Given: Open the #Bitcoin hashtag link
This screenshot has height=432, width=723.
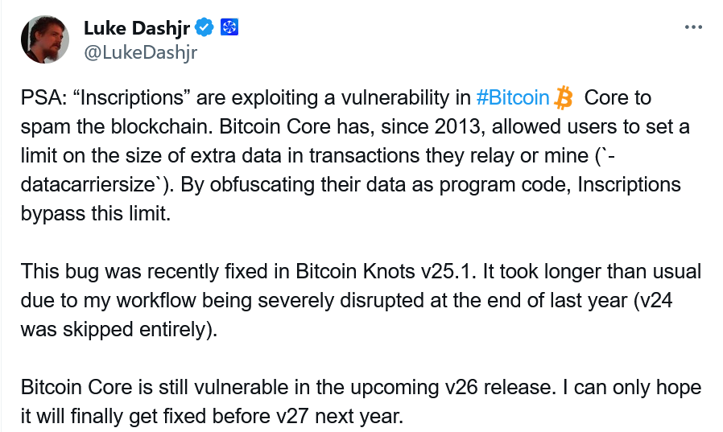Looking at the screenshot, I should 513,97.
